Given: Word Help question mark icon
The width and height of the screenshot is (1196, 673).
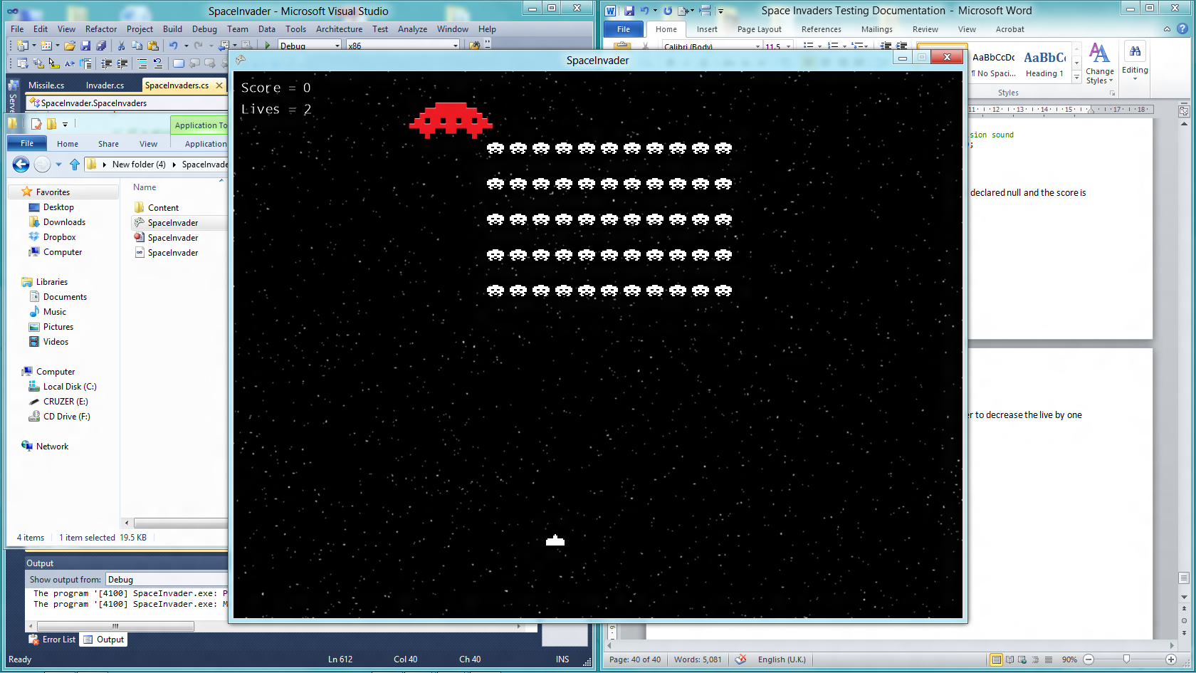Looking at the screenshot, I should pyautogui.click(x=1182, y=29).
